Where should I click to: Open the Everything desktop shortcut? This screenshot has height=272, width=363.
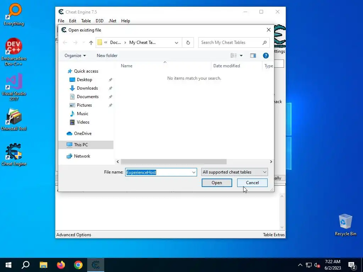14,14
